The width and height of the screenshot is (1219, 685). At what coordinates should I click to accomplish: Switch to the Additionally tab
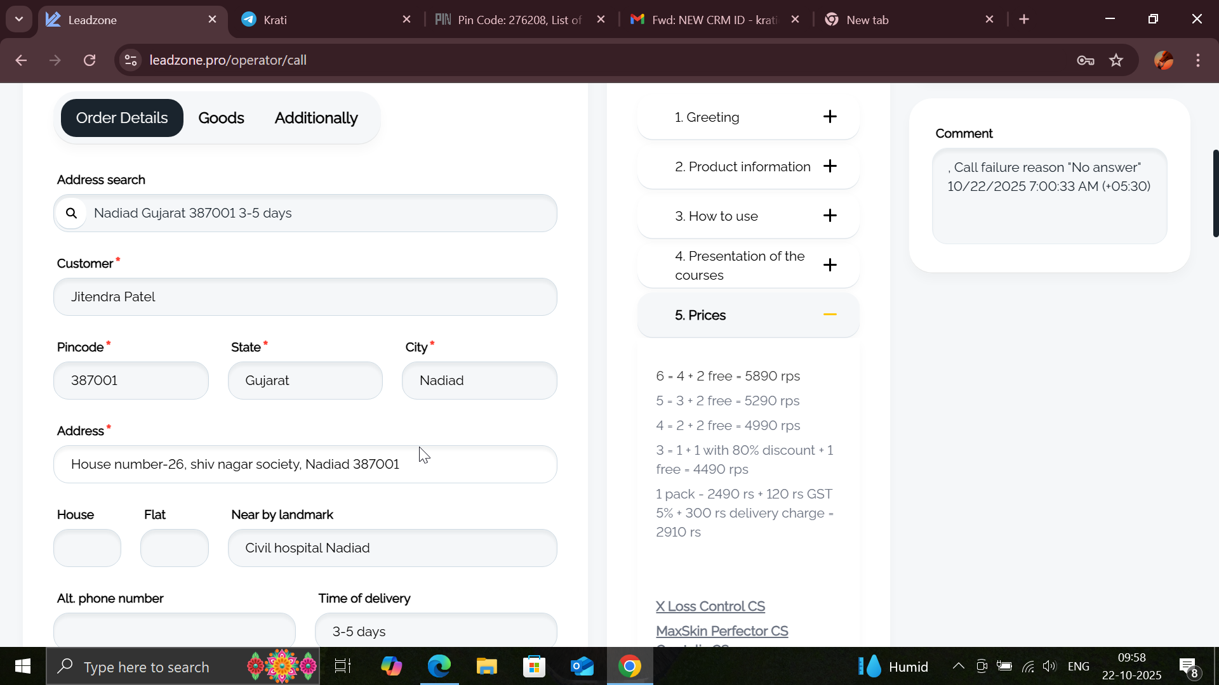click(316, 118)
